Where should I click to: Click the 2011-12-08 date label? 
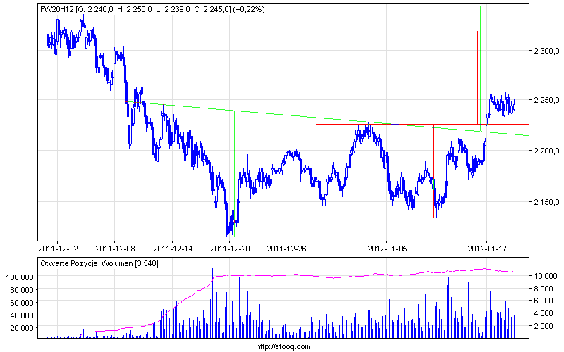[x=115, y=249]
